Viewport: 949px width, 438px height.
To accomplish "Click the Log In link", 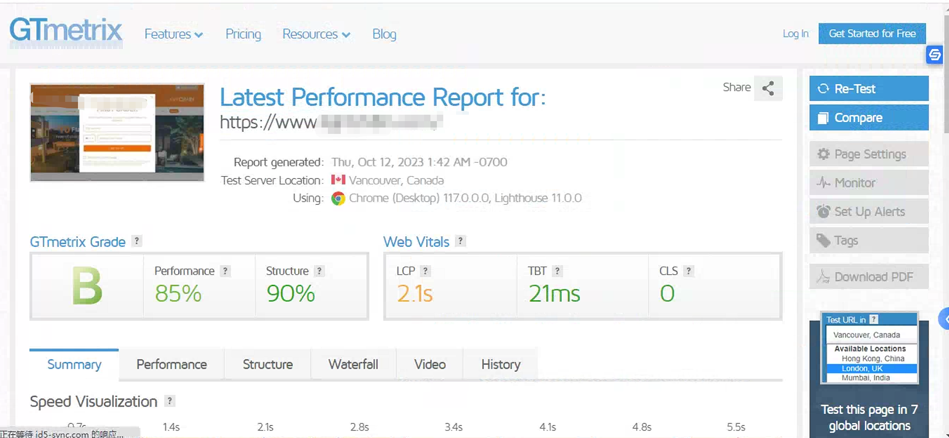I will 795,34.
